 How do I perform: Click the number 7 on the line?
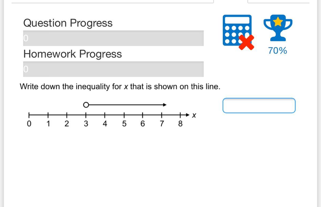(162, 124)
